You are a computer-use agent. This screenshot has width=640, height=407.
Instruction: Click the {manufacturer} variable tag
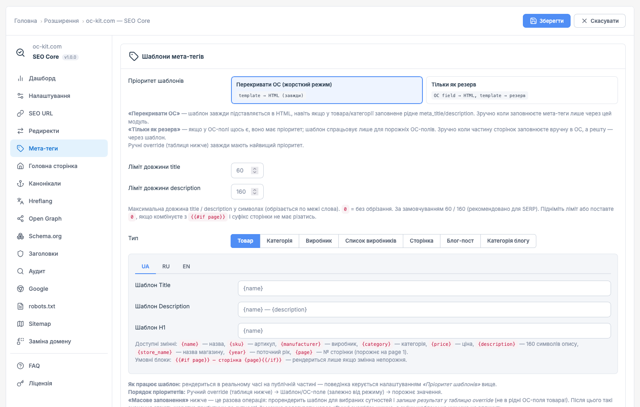tap(301, 344)
